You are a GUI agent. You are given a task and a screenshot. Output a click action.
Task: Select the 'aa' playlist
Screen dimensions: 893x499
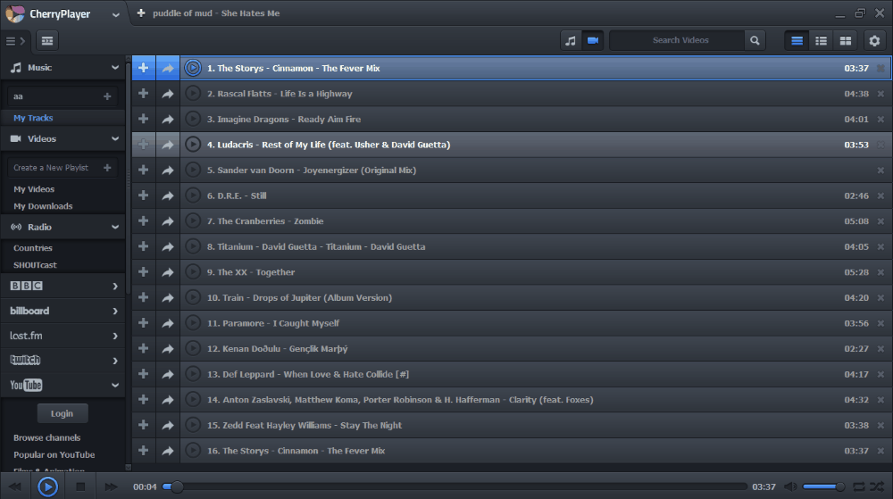point(55,96)
